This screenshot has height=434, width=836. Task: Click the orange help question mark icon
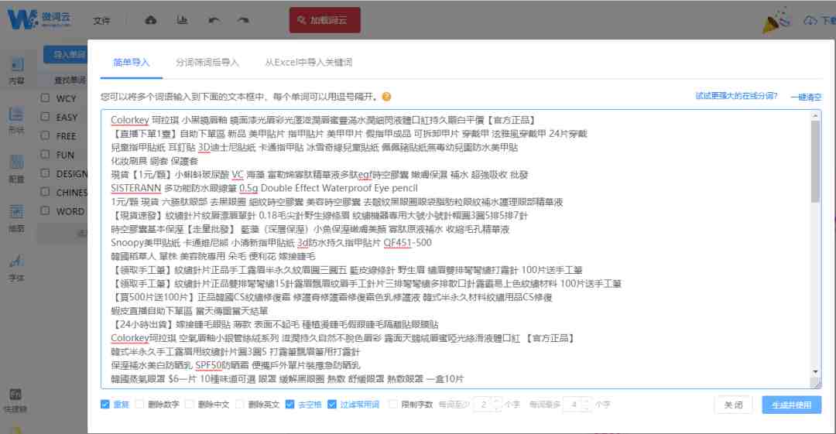(x=386, y=97)
